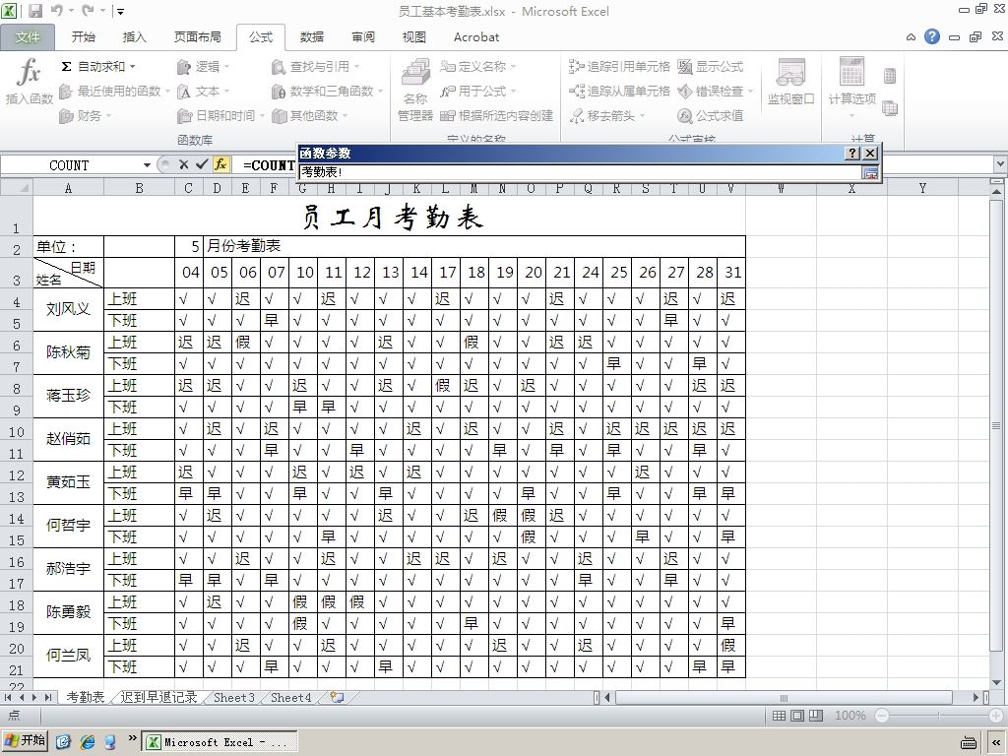Expand the Error Checking dropdown arrow

[x=749, y=92]
